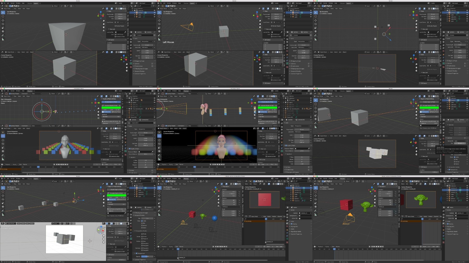Open the File menu in stretched-cube window

tap(4, 3)
